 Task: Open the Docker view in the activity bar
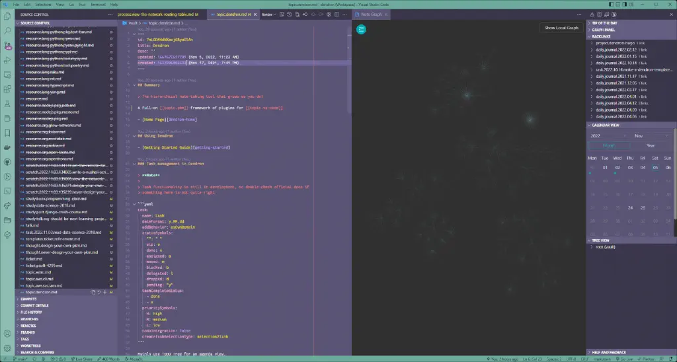(7, 147)
